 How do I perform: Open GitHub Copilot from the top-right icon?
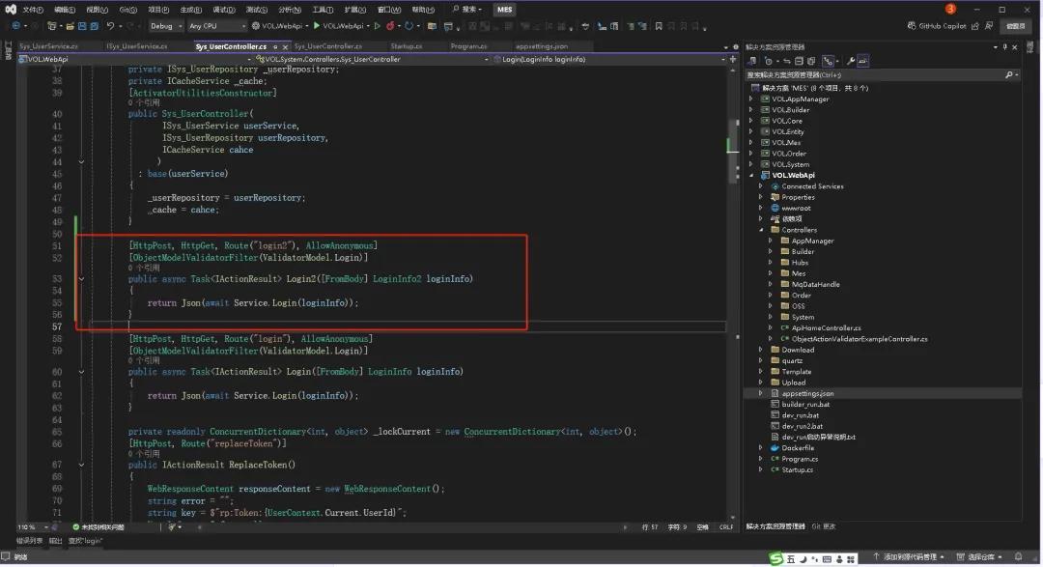click(x=942, y=26)
